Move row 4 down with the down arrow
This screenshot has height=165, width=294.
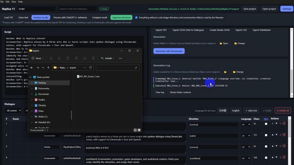point(276,157)
